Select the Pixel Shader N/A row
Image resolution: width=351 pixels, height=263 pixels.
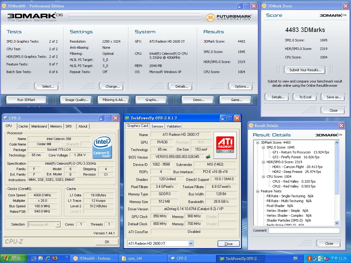[280, 206]
